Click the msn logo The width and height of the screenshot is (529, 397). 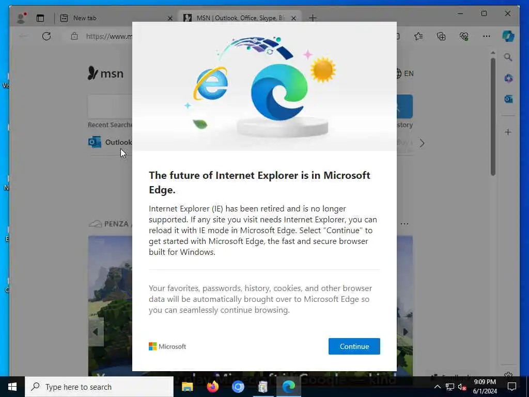tap(105, 73)
